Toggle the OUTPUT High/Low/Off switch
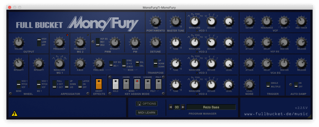 [x=39, y=42]
